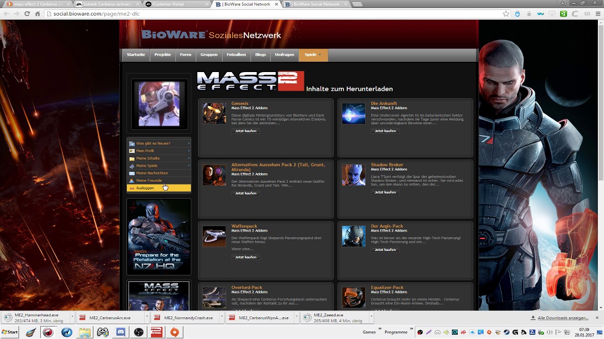This screenshot has width=604, height=339.
Task: Open Fotoalben in the navigation bar
Action: coord(236,55)
